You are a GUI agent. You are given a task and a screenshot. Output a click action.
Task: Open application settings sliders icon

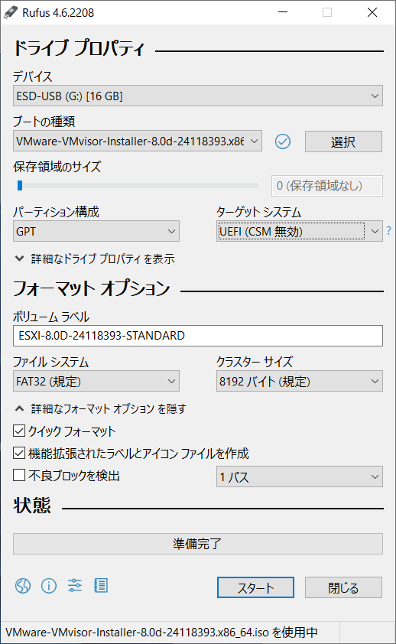click(x=75, y=585)
